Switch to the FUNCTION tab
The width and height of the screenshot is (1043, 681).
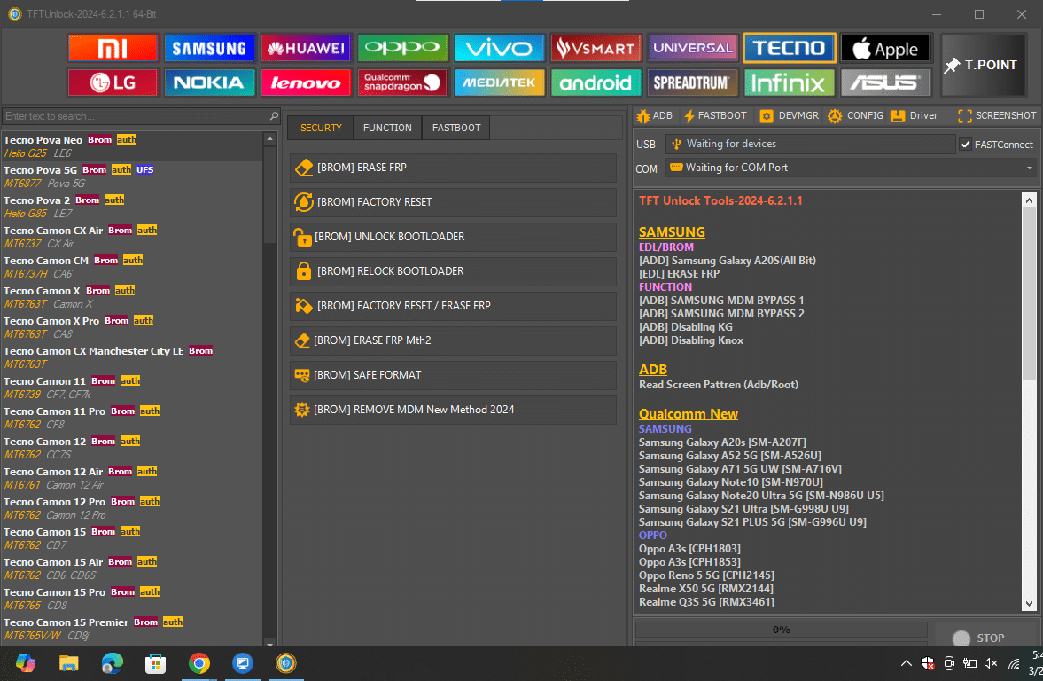pyautogui.click(x=387, y=128)
